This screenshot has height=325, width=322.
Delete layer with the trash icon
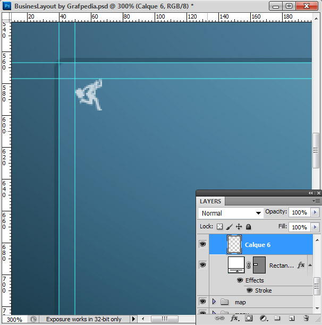[x=306, y=318]
